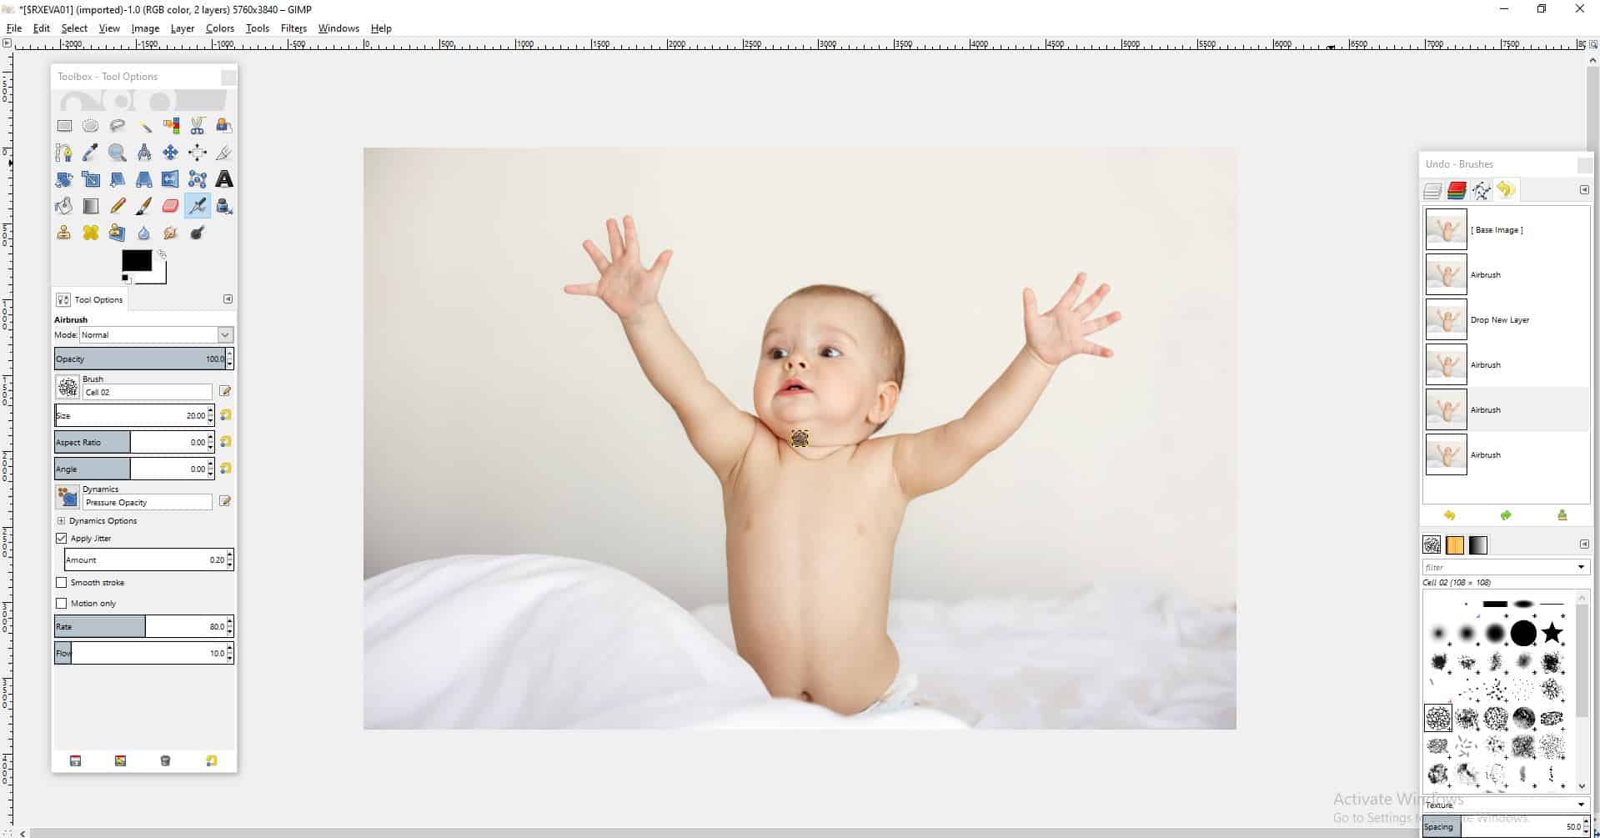Enable the Smooth stroke checkbox
The height and width of the screenshot is (838, 1600).
(x=62, y=583)
